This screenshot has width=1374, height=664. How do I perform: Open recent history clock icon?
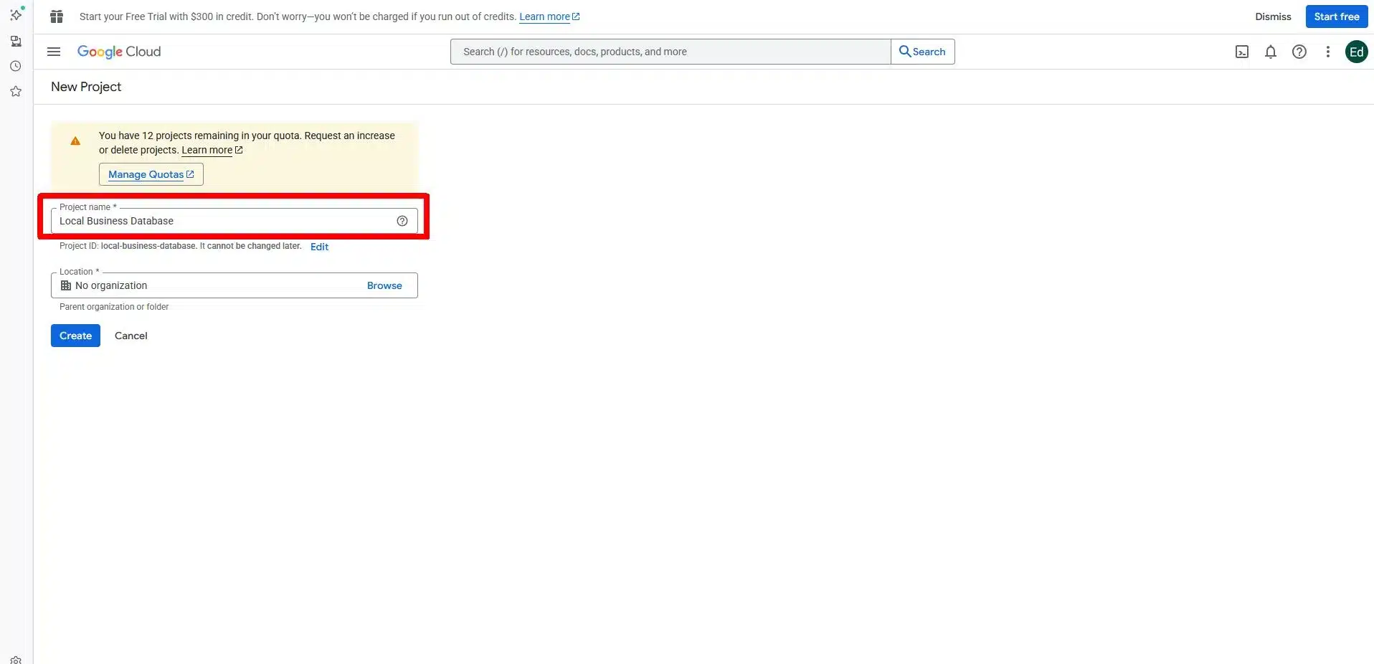tap(16, 66)
